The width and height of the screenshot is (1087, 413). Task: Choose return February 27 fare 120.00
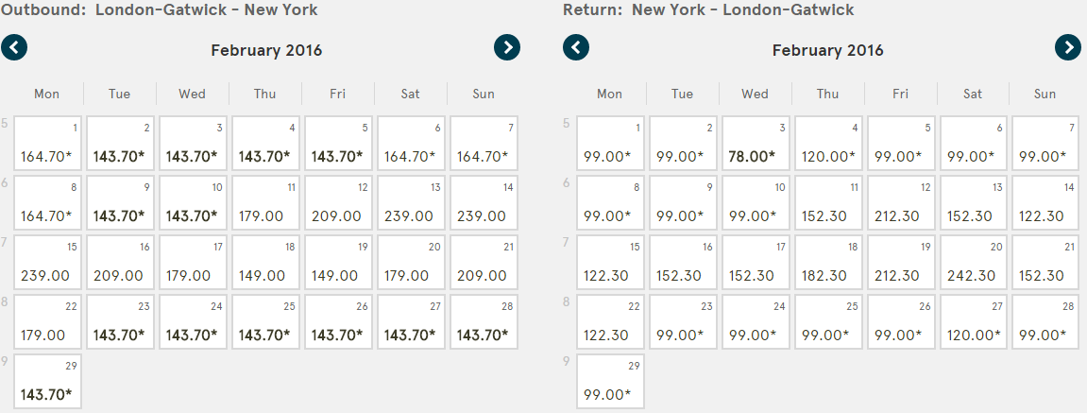coord(974,322)
